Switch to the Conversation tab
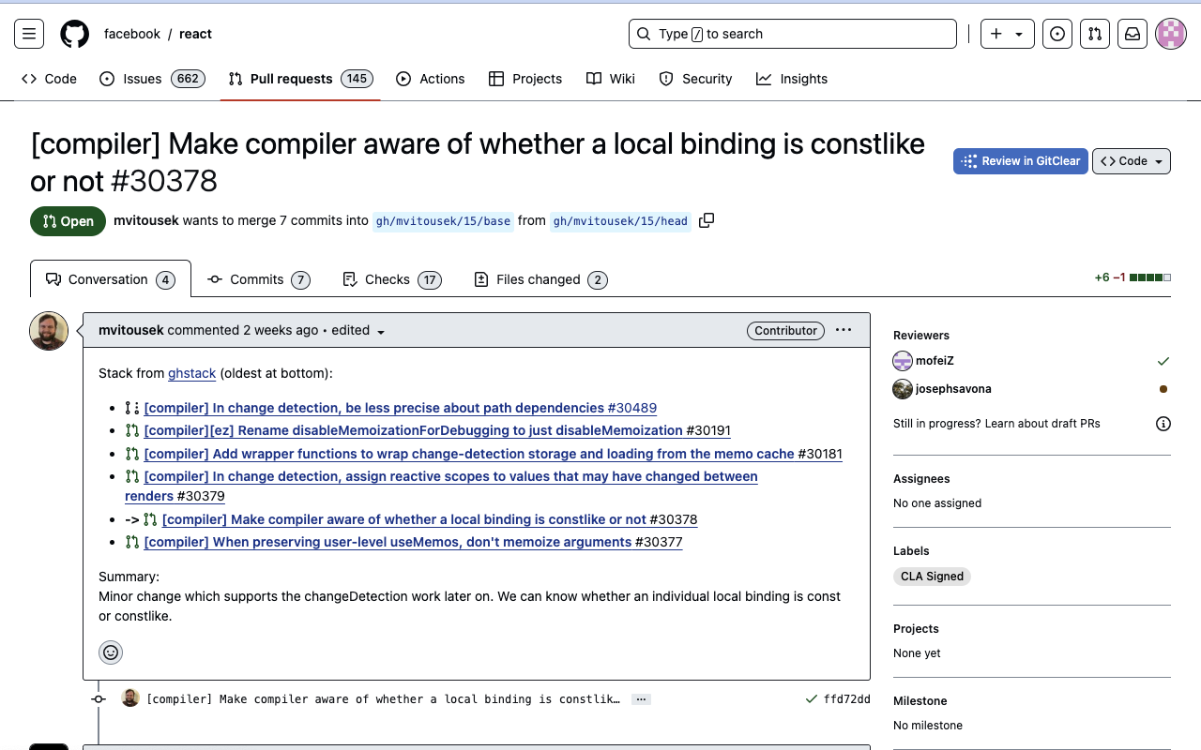The height and width of the screenshot is (750, 1201). click(x=111, y=279)
